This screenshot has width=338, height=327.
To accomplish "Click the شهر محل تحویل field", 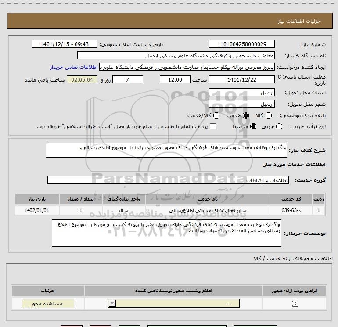I will tap(241, 104).
